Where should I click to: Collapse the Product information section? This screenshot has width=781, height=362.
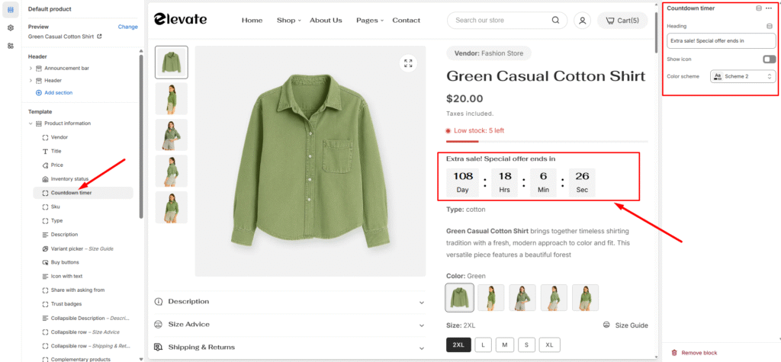(x=31, y=123)
